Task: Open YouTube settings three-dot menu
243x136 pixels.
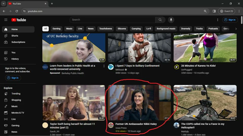Action: (x=218, y=20)
